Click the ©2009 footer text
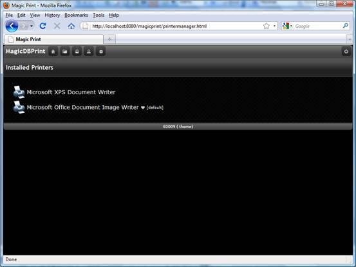This screenshot has width=356, height=267. click(x=169, y=126)
